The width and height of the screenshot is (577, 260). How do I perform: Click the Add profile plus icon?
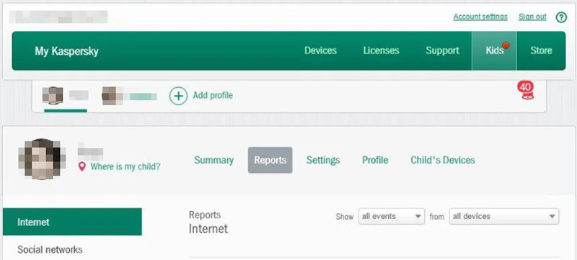[x=178, y=96]
